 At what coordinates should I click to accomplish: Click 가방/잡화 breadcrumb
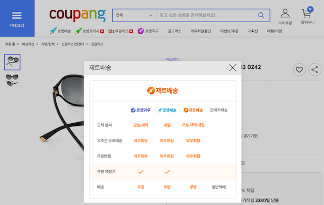pyautogui.click(x=48, y=44)
